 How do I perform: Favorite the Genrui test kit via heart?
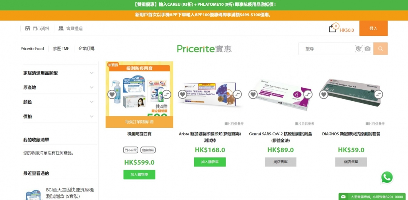pos(253,94)
